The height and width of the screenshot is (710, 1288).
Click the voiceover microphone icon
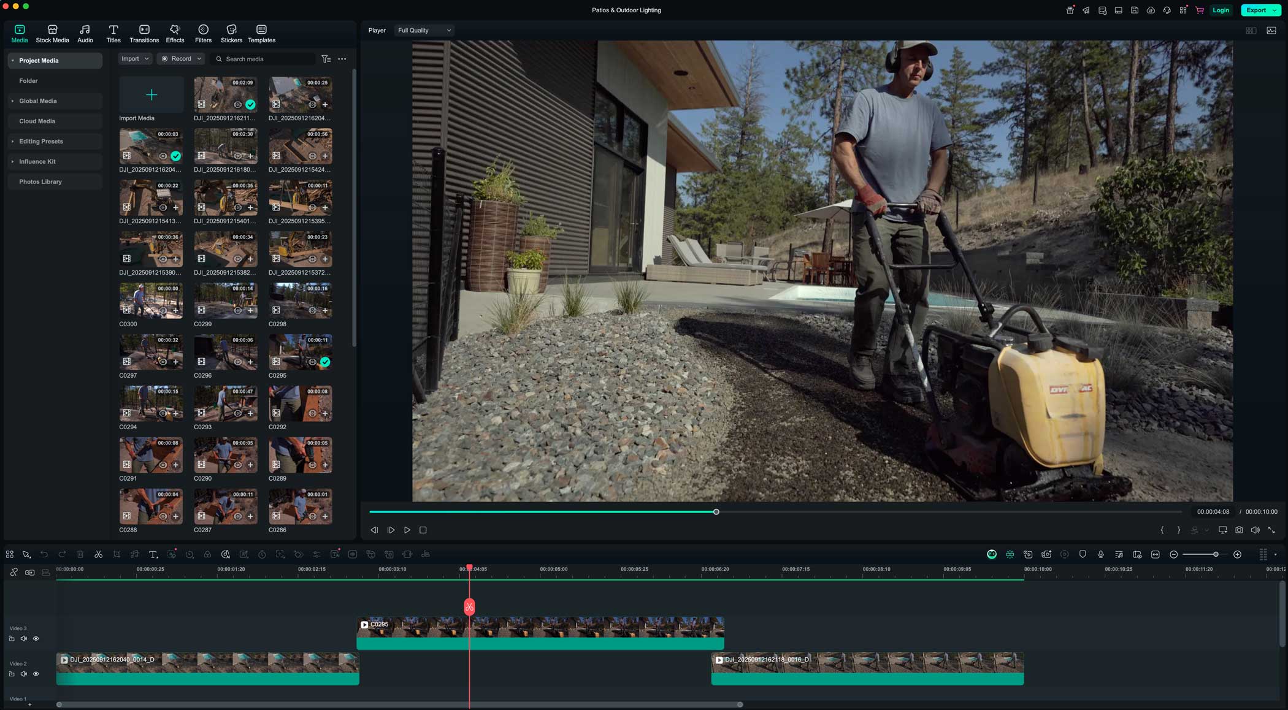pyautogui.click(x=1101, y=554)
